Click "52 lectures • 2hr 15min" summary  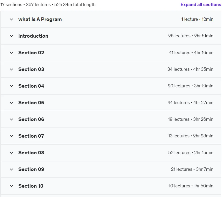[191, 153]
